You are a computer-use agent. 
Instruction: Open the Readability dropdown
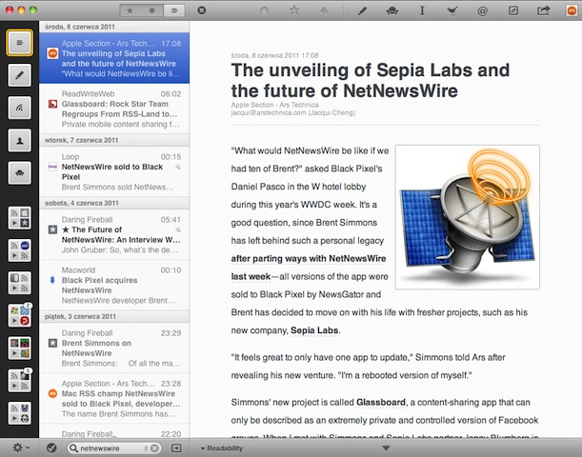222,448
